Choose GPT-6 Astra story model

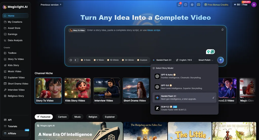(x=184, y=76)
